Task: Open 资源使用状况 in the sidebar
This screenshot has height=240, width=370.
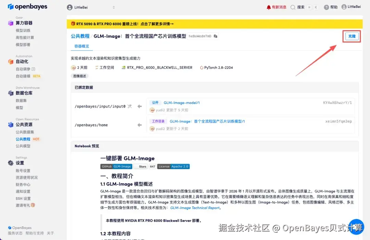Action: (27, 178)
